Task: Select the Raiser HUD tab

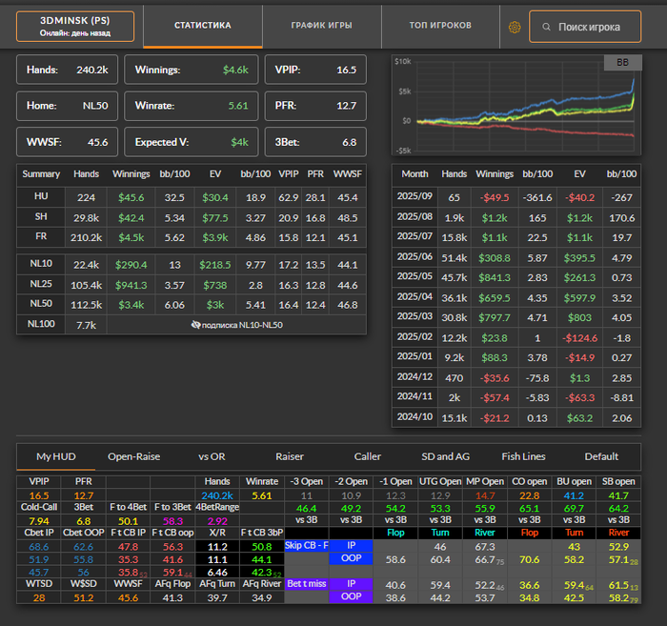Action: coord(290,456)
